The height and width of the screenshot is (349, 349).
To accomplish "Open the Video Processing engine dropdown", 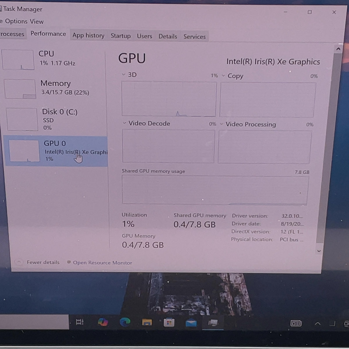I will [x=222, y=124].
